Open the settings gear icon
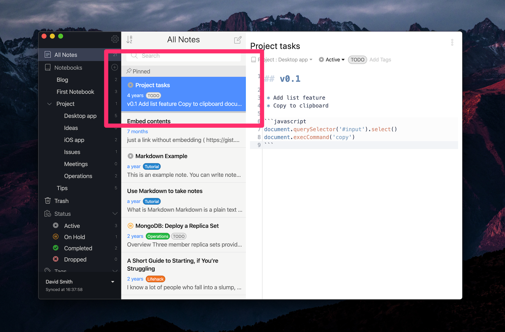Image resolution: width=505 pixels, height=332 pixels. coord(115,39)
